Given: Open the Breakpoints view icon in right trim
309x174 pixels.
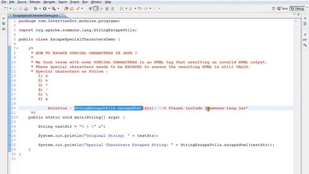Looking at the screenshot, I should (305, 45).
